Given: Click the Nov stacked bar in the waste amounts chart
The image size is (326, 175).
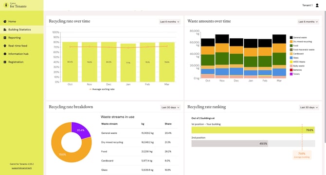Looking at the screenshot, I should (x=222, y=56).
